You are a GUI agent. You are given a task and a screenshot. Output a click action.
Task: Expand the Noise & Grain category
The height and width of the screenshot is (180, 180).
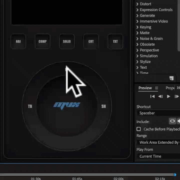137,38
